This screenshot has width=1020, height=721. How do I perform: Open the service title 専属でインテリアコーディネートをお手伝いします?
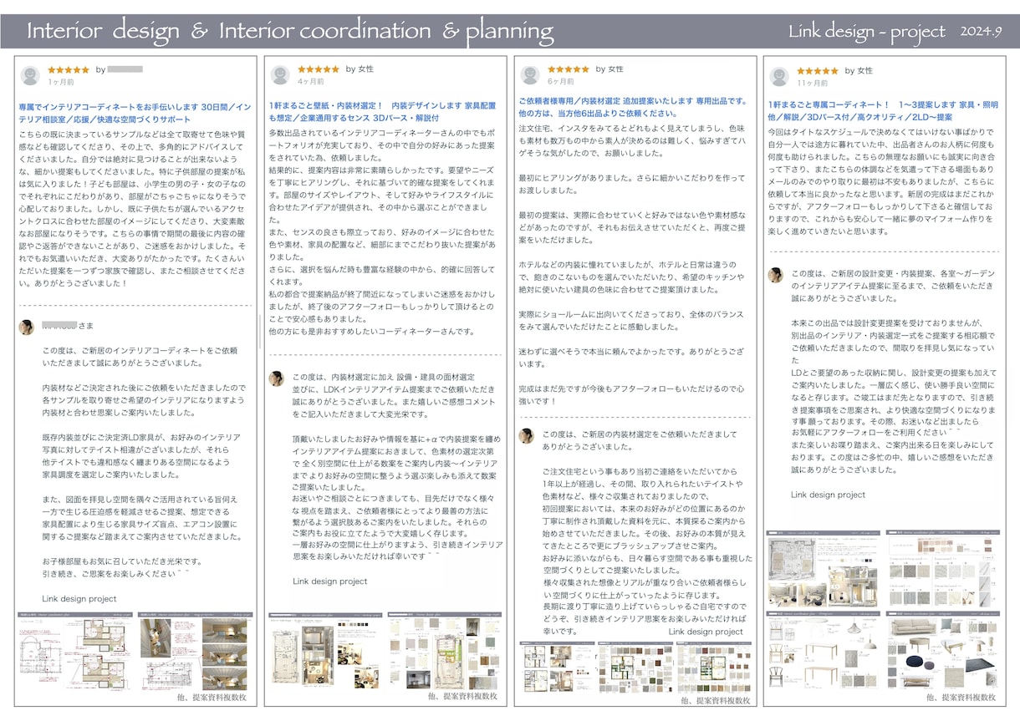pyautogui.click(x=135, y=113)
